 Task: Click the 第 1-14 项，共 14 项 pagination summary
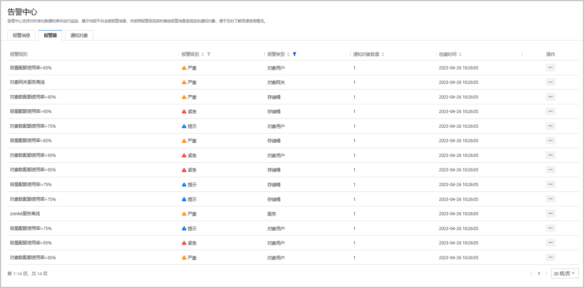(x=28, y=273)
